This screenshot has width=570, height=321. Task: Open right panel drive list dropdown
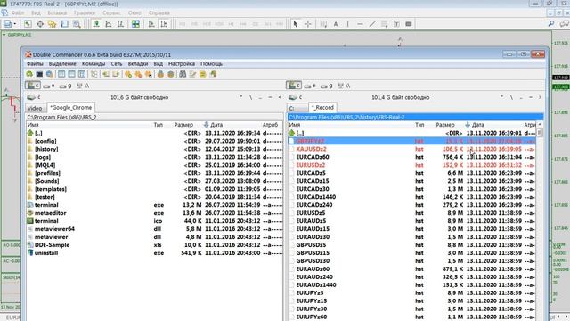[x=295, y=97]
